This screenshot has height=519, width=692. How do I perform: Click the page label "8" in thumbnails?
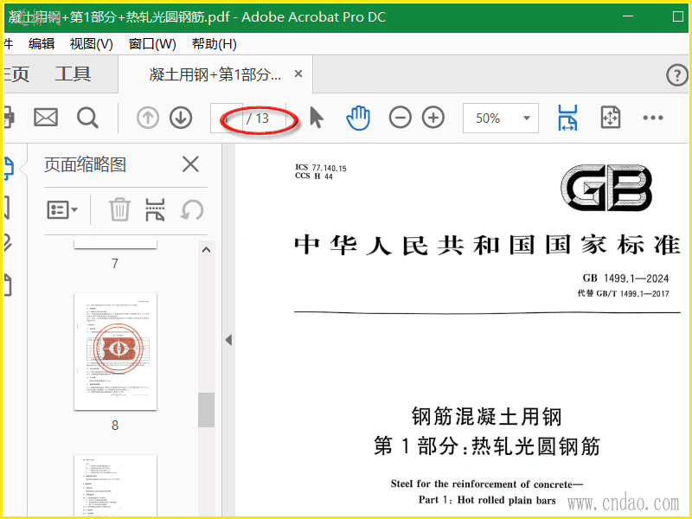(x=115, y=425)
